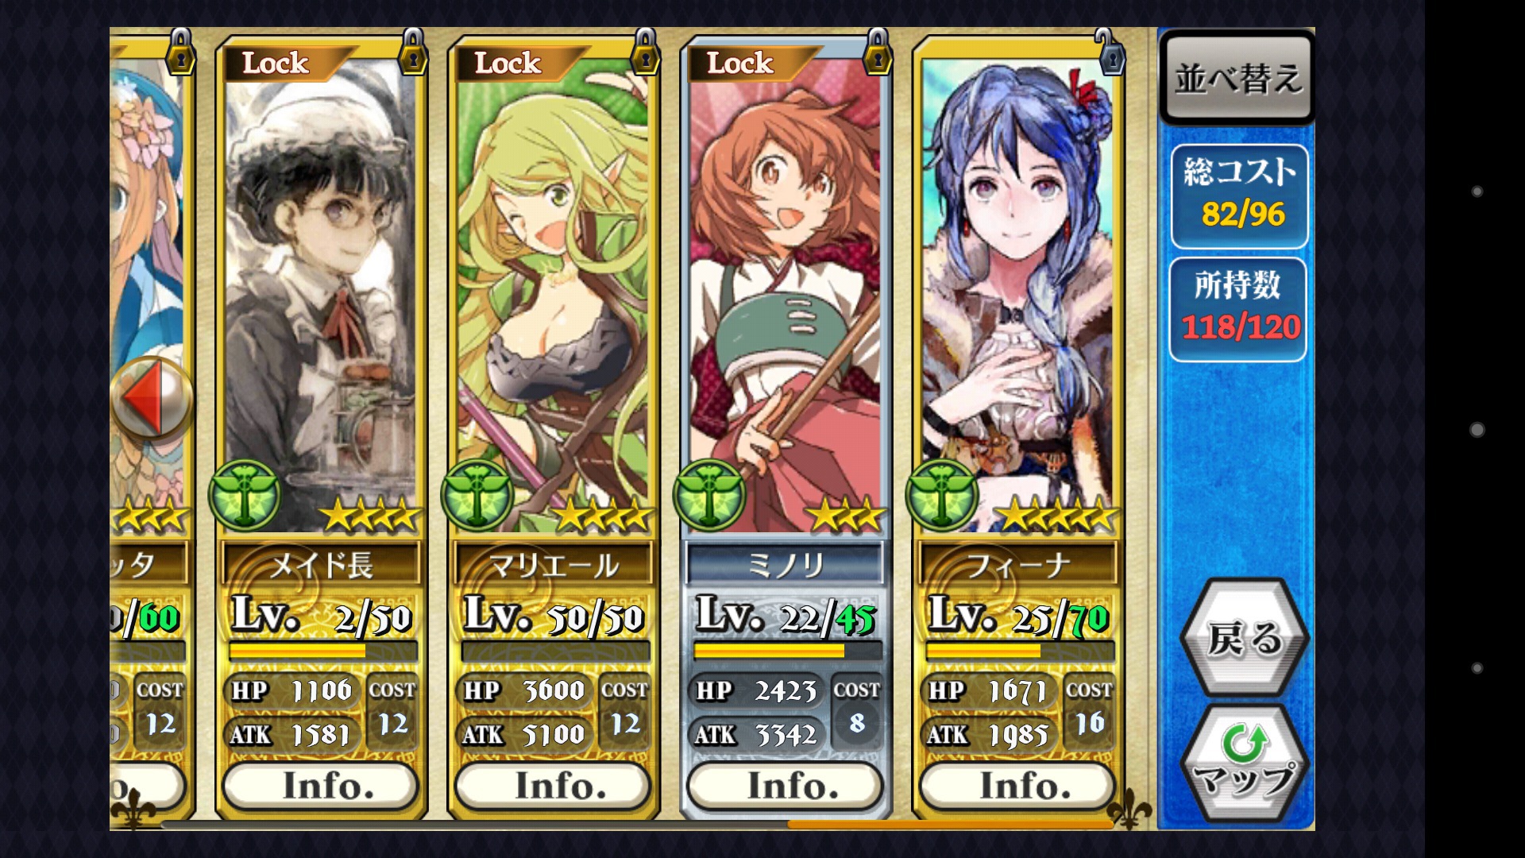Tap the green emblem on ミノリ card
The image size is (1525, 858).
point(710,495)
